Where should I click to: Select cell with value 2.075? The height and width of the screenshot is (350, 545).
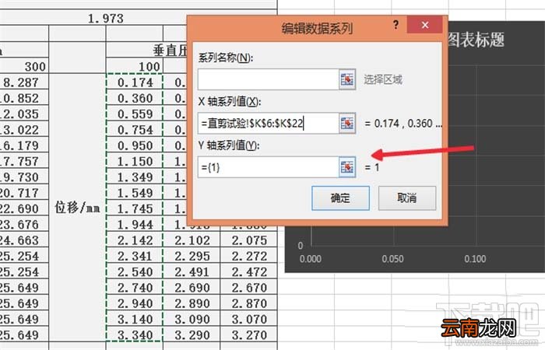(x=249, y=240)
